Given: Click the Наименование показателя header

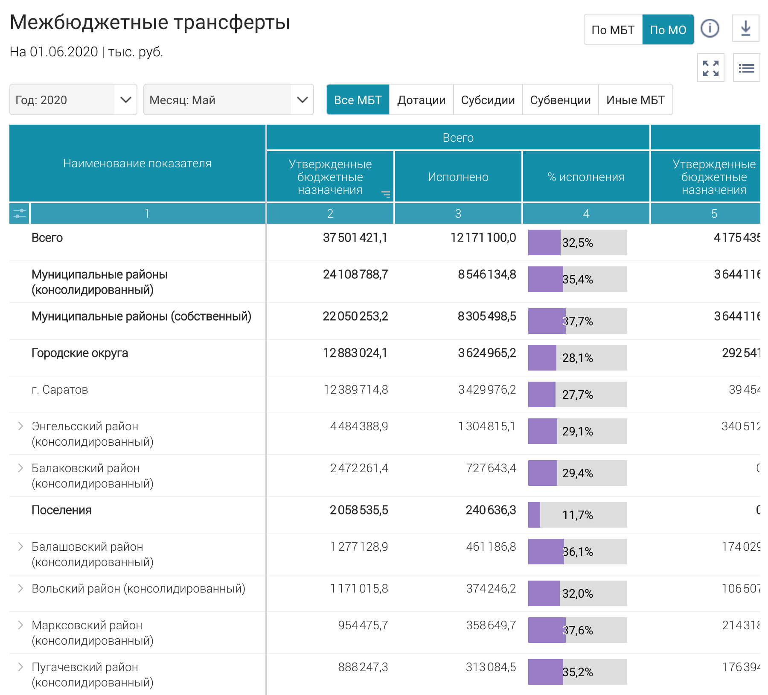Looking at the screenshot, I should click(137, 163).
